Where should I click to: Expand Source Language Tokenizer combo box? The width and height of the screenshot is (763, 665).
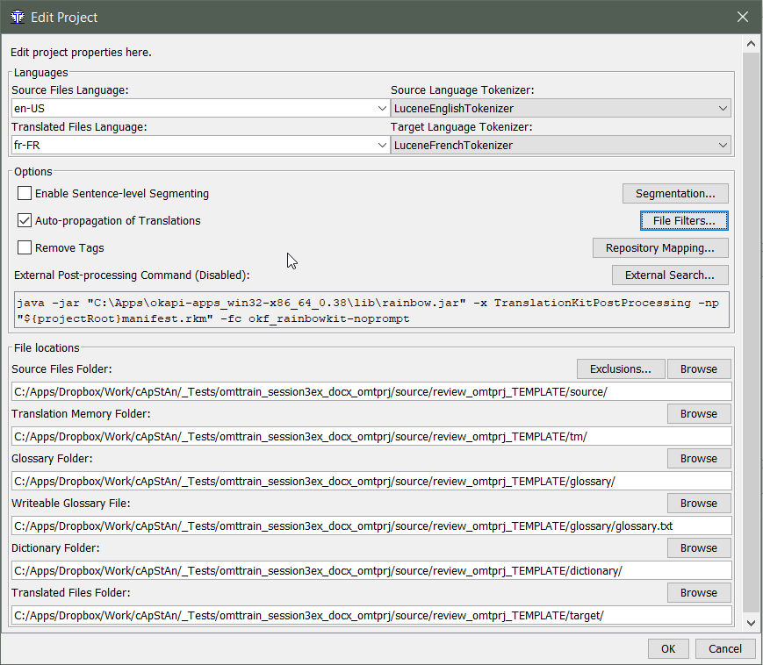[x=723, y=109]
